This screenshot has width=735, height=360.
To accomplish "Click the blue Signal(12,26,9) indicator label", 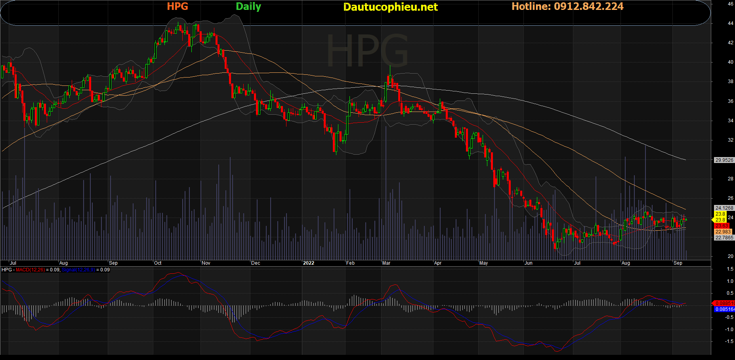I will pos(78,270).
